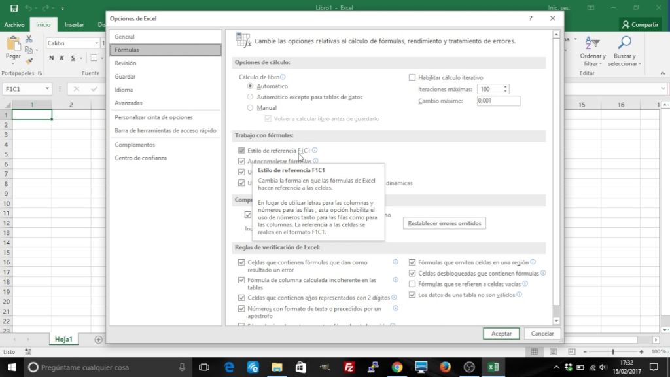Apply italic with the K icon

pyautogui.click(x=61, y=58)
